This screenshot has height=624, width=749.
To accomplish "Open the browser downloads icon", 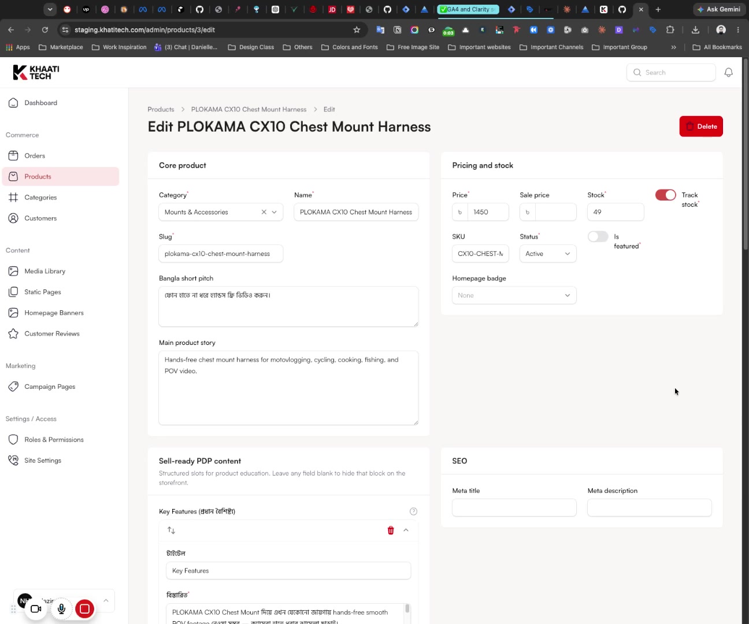I will pos(696,30).
